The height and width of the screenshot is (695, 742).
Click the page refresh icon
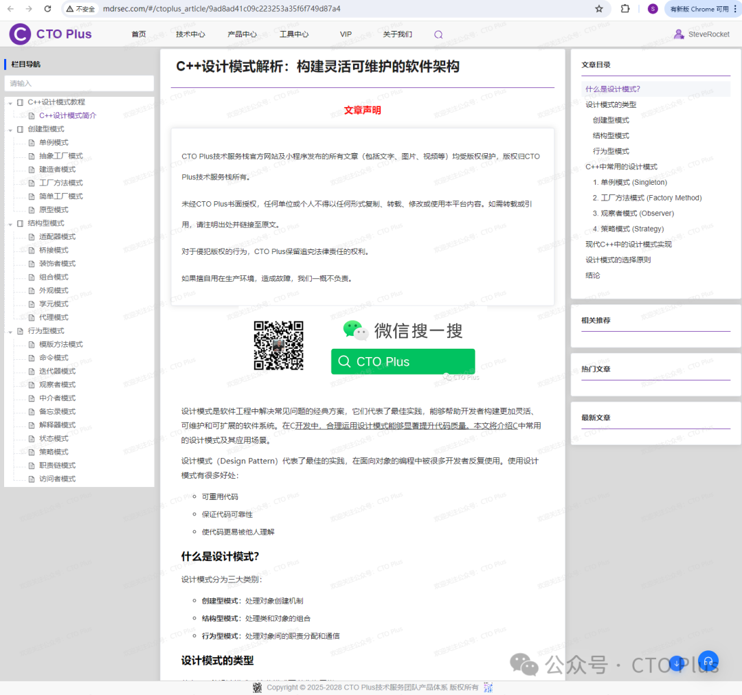46,9
